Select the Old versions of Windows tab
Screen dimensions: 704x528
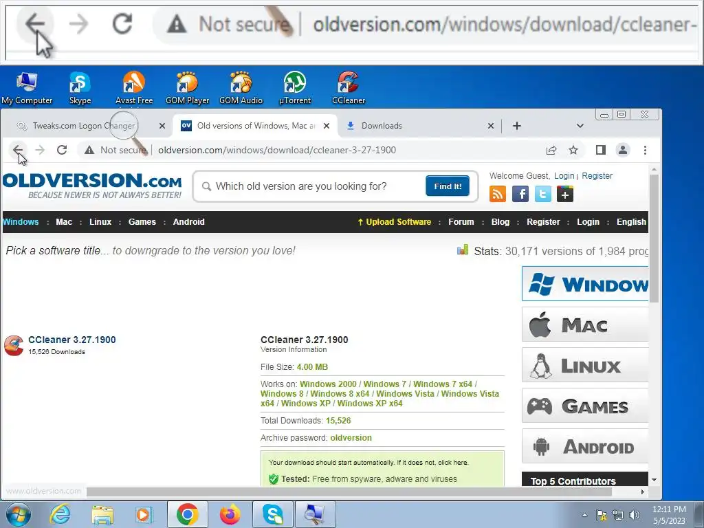(x=256, y=126)
